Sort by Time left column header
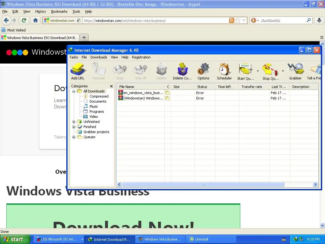 coord(227,87)
